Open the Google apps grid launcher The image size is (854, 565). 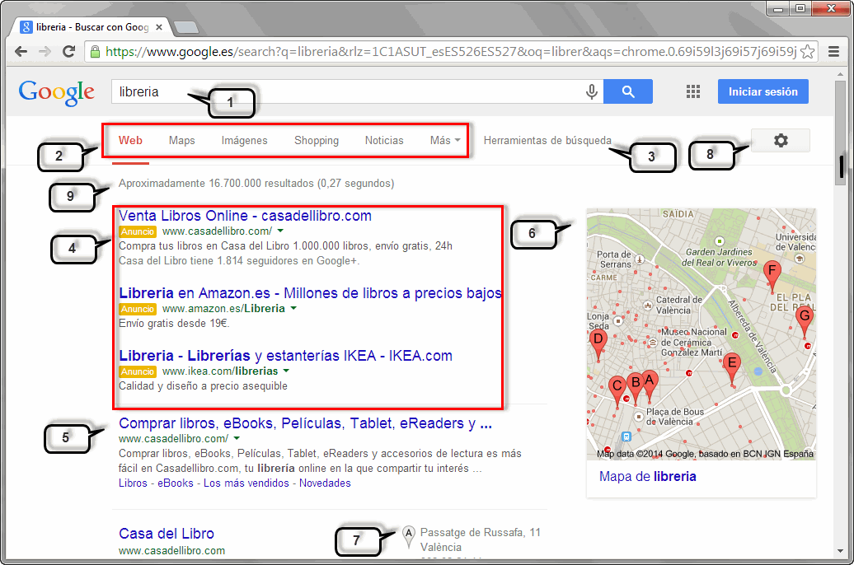click(692, 91)
